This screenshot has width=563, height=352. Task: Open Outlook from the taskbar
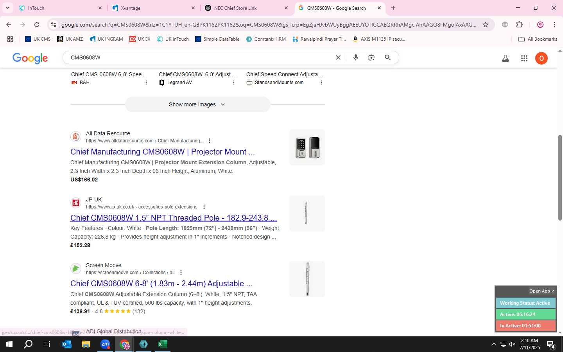pyautogui.click(x=67, y=344)
